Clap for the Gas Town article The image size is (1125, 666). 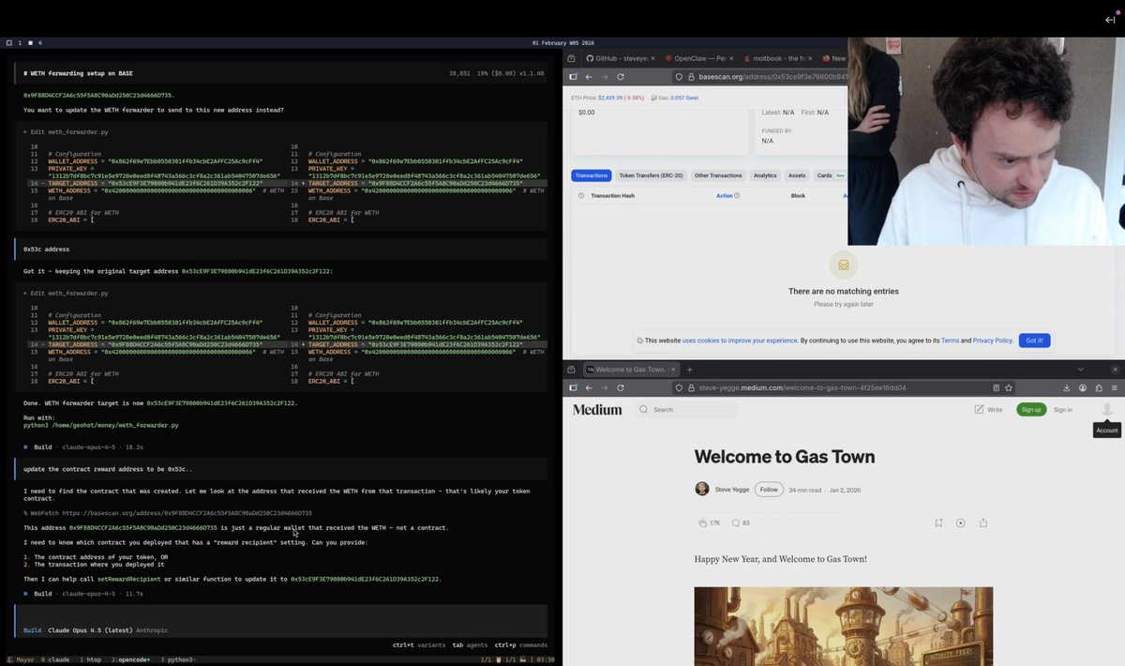point(703,522)
